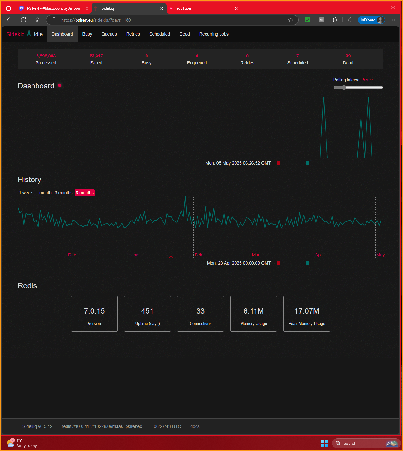The image size is (403, 451).
Task: Click the polling interval slider handle
Action: tap(344, 87)
